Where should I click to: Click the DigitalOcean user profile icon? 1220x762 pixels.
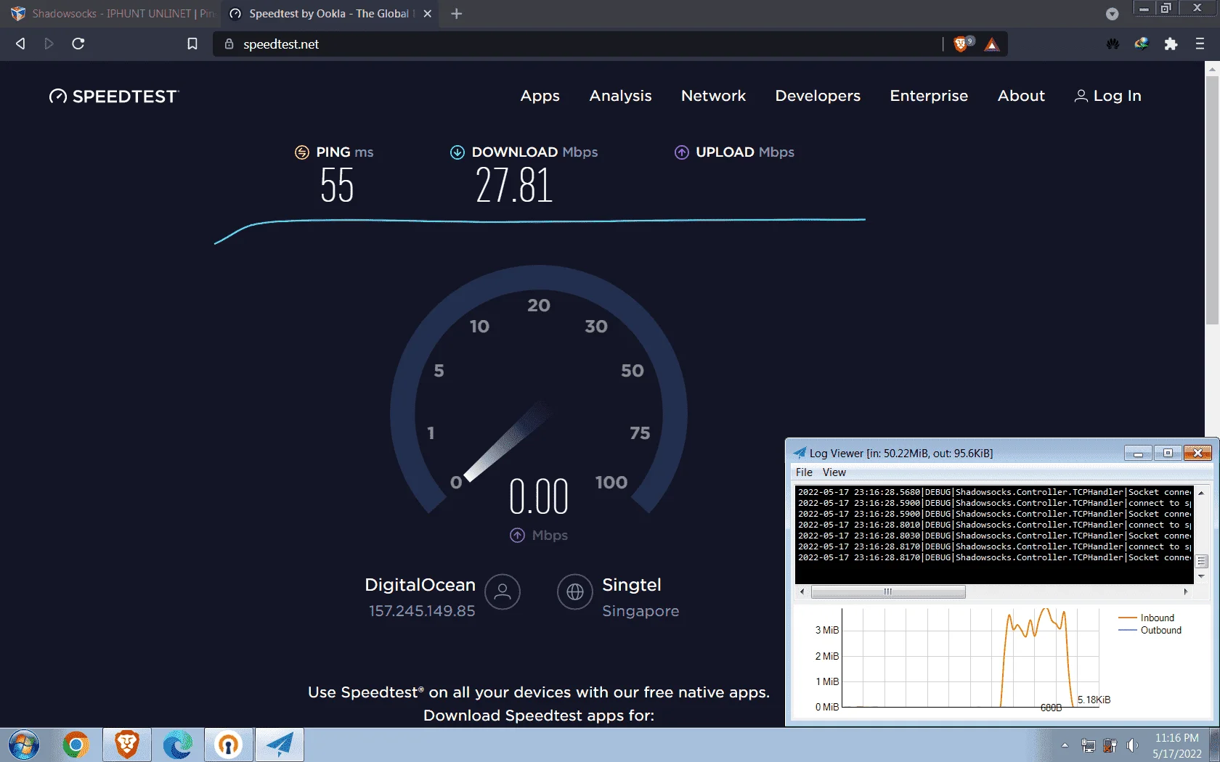tap(503, 592)
